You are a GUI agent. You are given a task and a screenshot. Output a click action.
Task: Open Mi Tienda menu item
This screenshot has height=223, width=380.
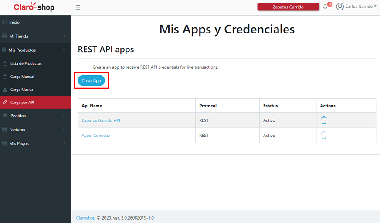point(36,36)
